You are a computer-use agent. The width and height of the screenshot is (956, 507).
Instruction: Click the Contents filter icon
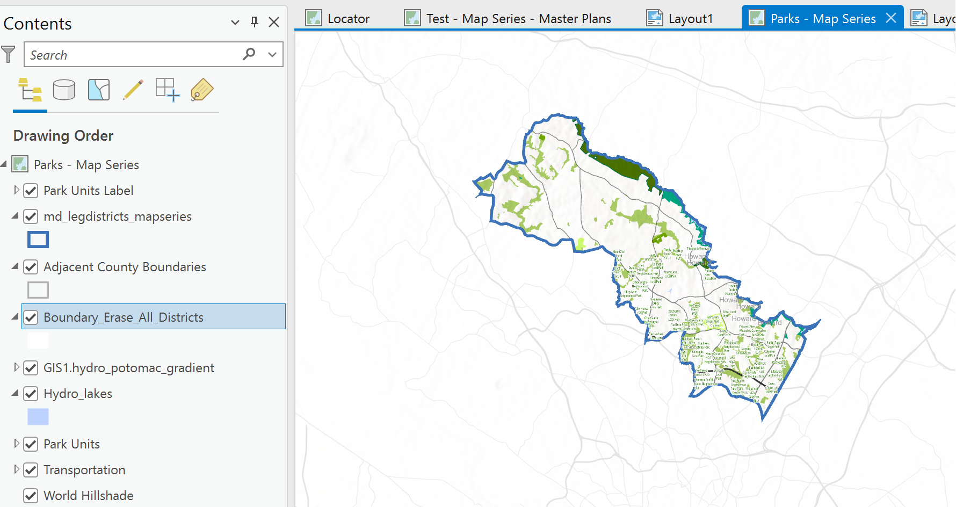coord(9,54)
